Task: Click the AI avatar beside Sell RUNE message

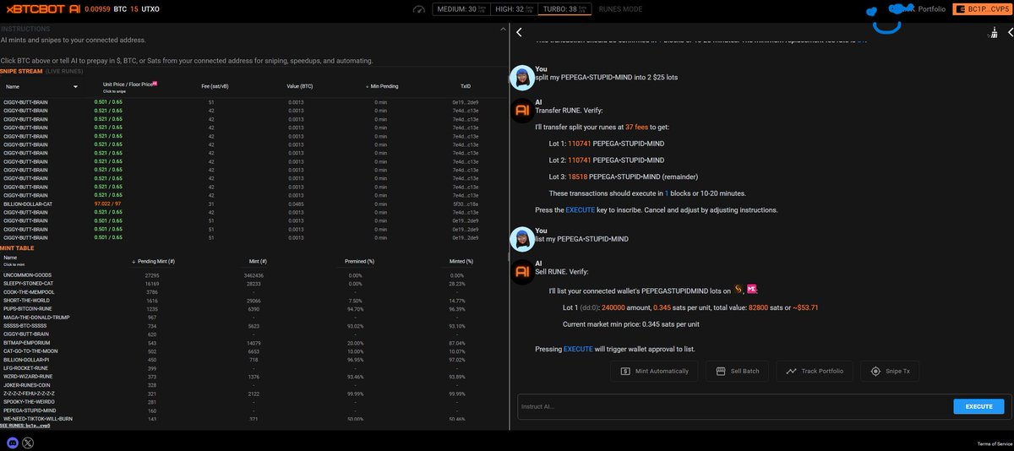Action: click(x=521, y=272)
